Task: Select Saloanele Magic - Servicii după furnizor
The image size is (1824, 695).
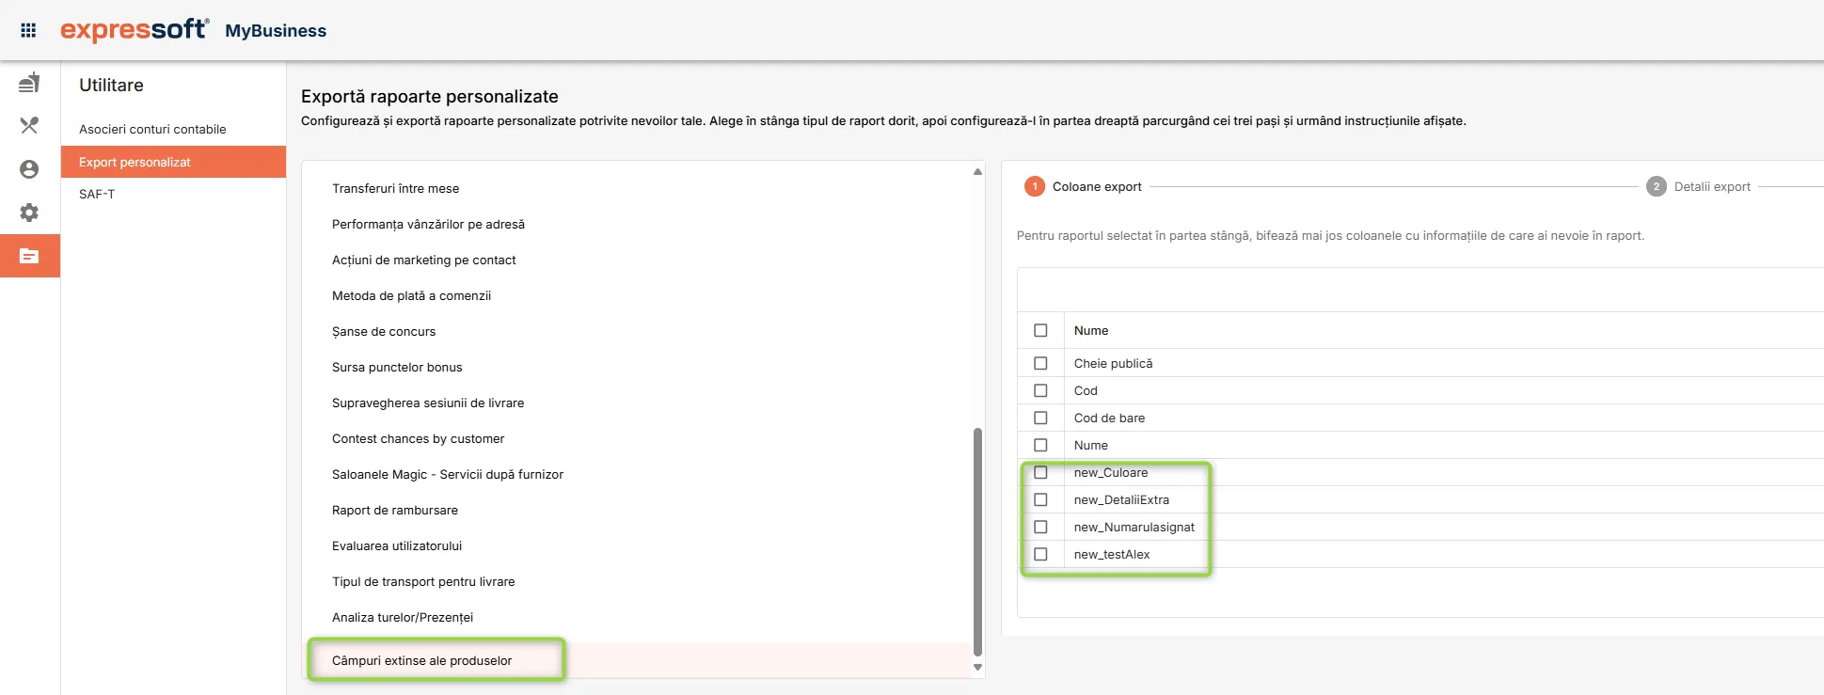Action: (x=448, y=474)
